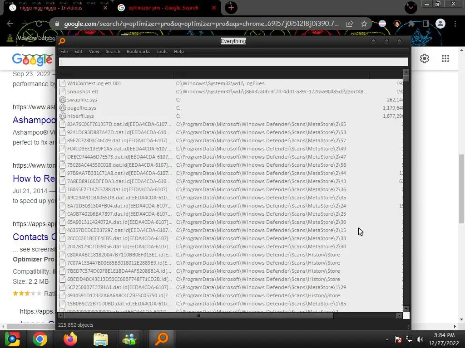Select the hiberfil.sys gear icon
Viewport: 465px width, 348px height.
tap(62, 116)
